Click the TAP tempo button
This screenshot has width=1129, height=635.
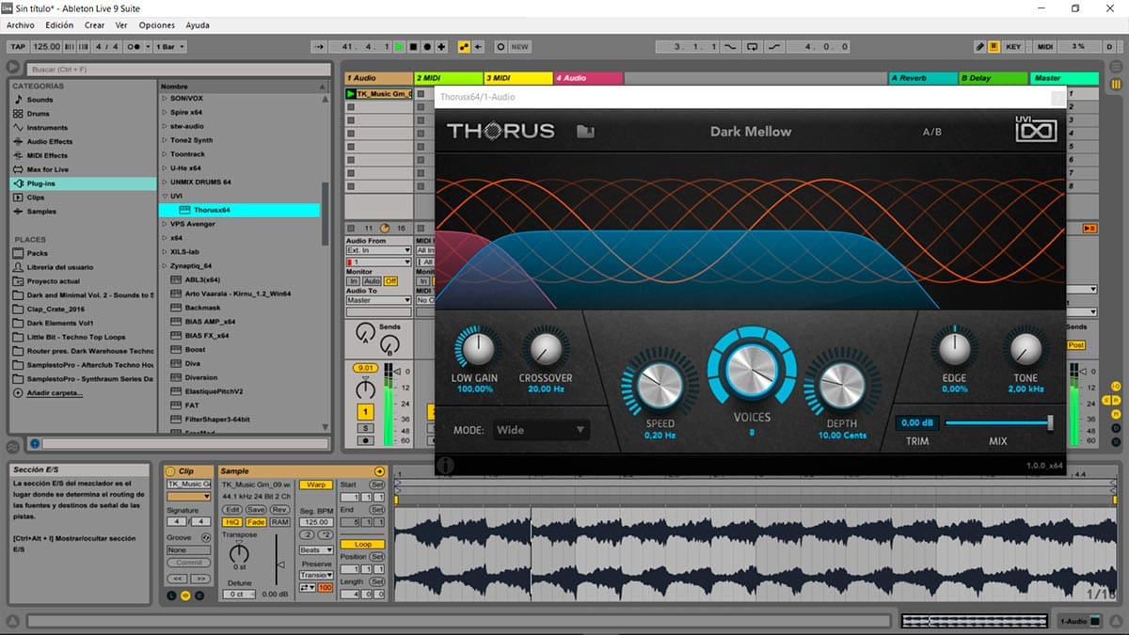[x=18, y=46]
